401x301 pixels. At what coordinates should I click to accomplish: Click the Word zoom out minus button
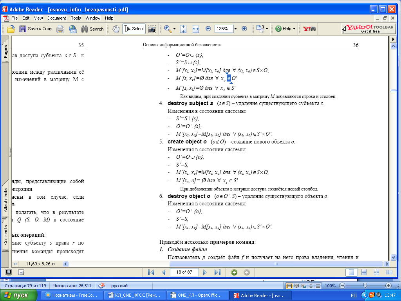coord(342,286)
